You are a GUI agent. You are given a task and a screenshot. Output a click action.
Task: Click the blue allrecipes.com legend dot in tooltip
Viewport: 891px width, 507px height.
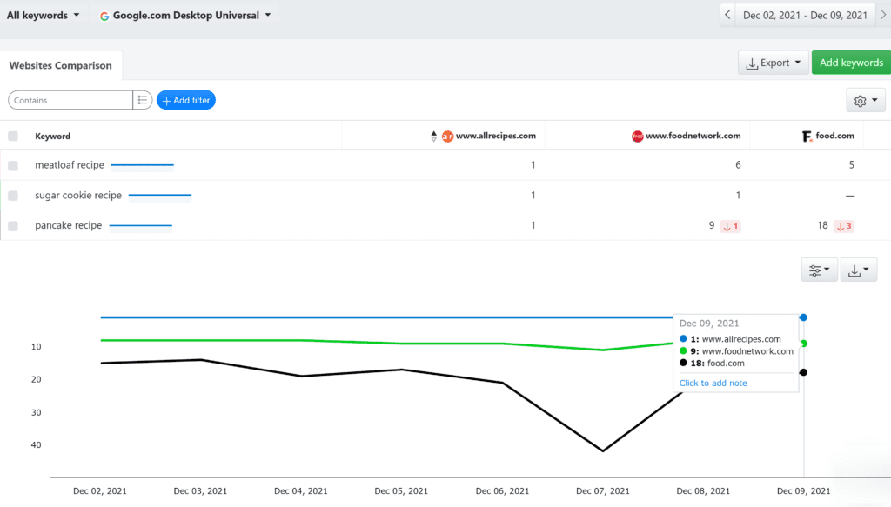(x=683, y=339)
